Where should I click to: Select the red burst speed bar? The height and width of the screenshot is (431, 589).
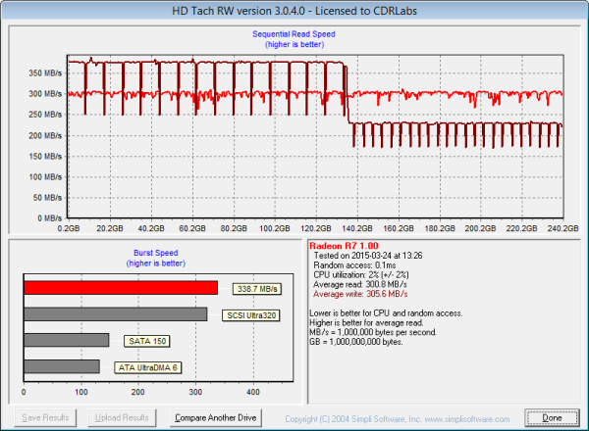click(121, 288)
